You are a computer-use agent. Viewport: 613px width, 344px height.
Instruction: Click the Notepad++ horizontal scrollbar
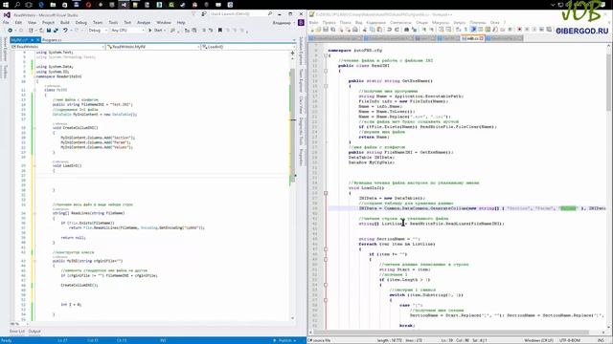pyautogui.click(x=451, y=333)
